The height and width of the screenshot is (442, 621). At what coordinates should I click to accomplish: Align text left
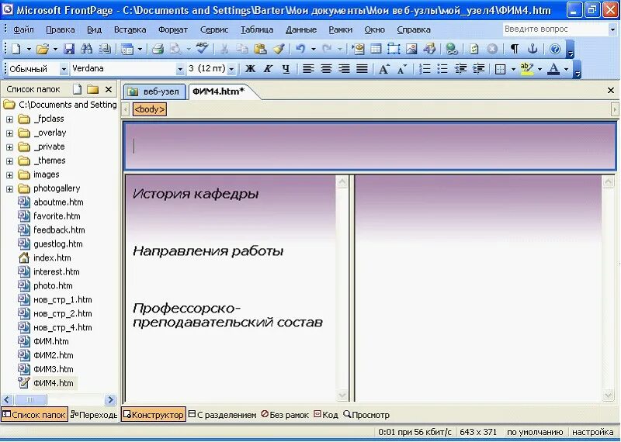[x=308, y=69]
